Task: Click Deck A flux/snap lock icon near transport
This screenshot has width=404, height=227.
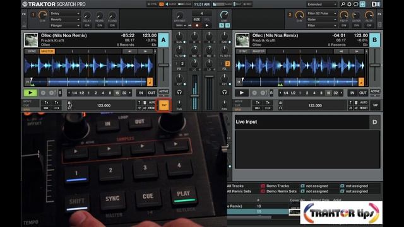Action: tap(60, 93)
